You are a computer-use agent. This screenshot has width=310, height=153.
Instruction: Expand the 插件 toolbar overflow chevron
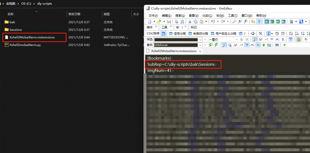click(156, 27)
